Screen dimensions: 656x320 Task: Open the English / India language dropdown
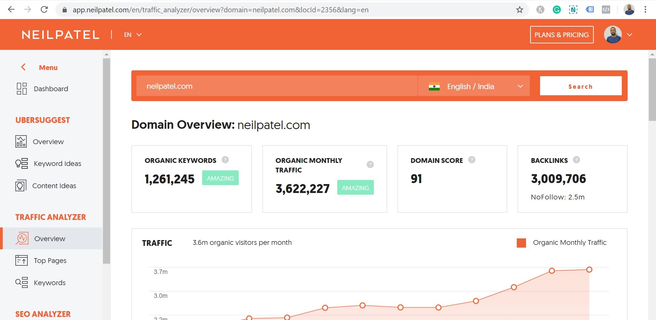click(474, 86)
